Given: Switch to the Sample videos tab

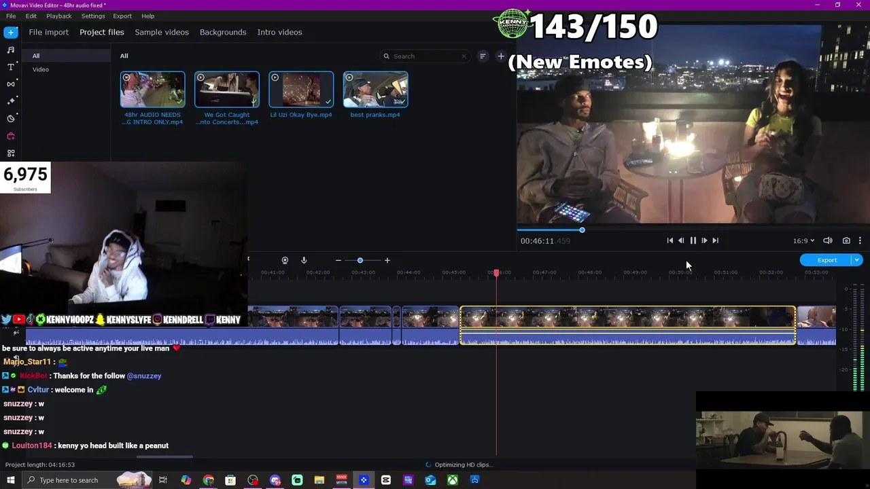Looking at the screenshot, I should click(x=162, y=32).
